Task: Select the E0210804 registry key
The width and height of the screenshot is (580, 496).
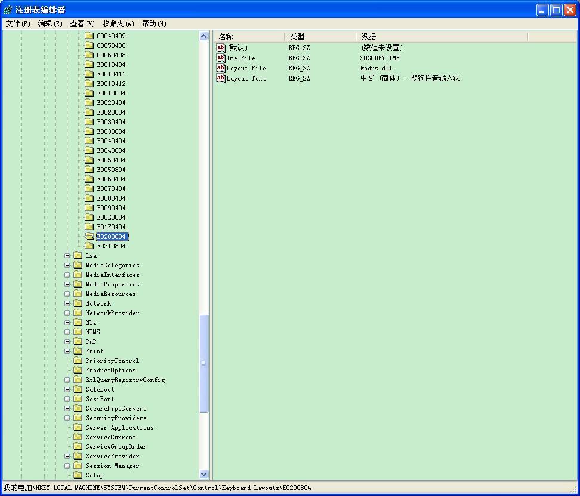Action: coord(112,246)
